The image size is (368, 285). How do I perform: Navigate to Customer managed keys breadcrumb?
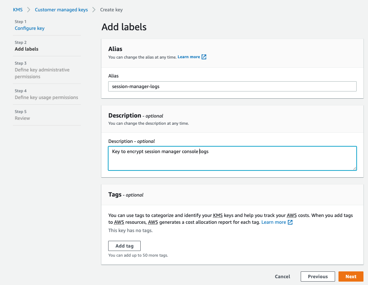[61, 9]
